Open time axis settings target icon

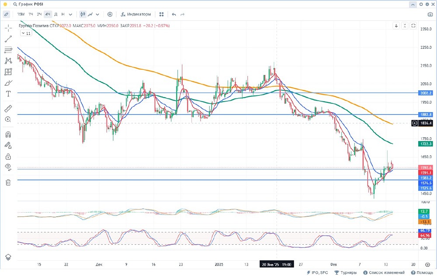point(427,265)
